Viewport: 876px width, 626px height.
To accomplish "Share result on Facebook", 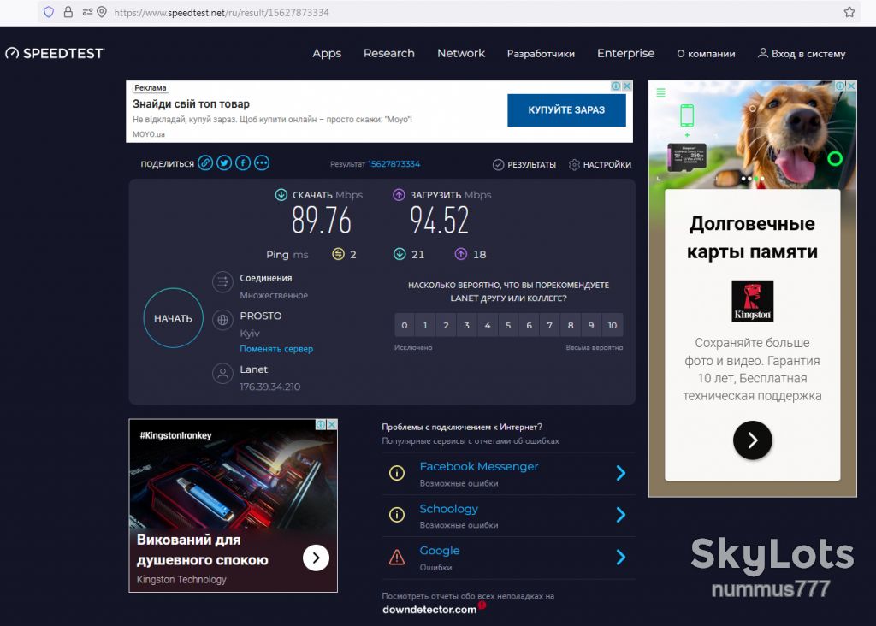I will pyautogui.click(x=243, y=163).
